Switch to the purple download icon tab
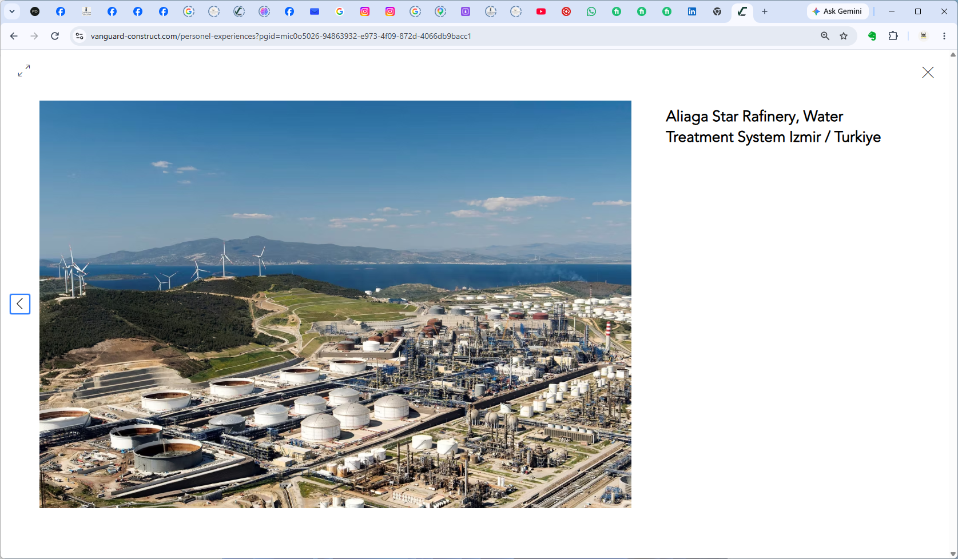Viewport: 958px width, 559px height. point(466,11)
